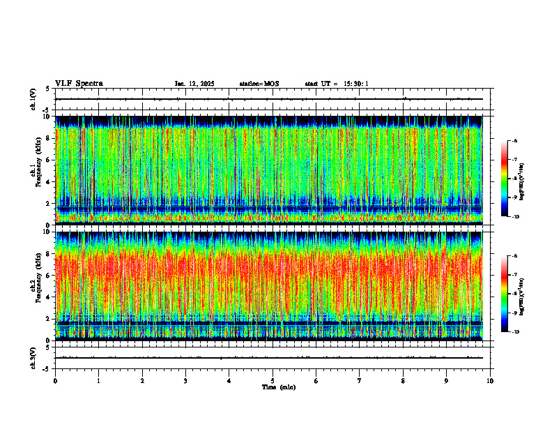This screenshot has width=552, height=427.
Task: Click the ch.3 voltage waveform trace
Action: 269,358
